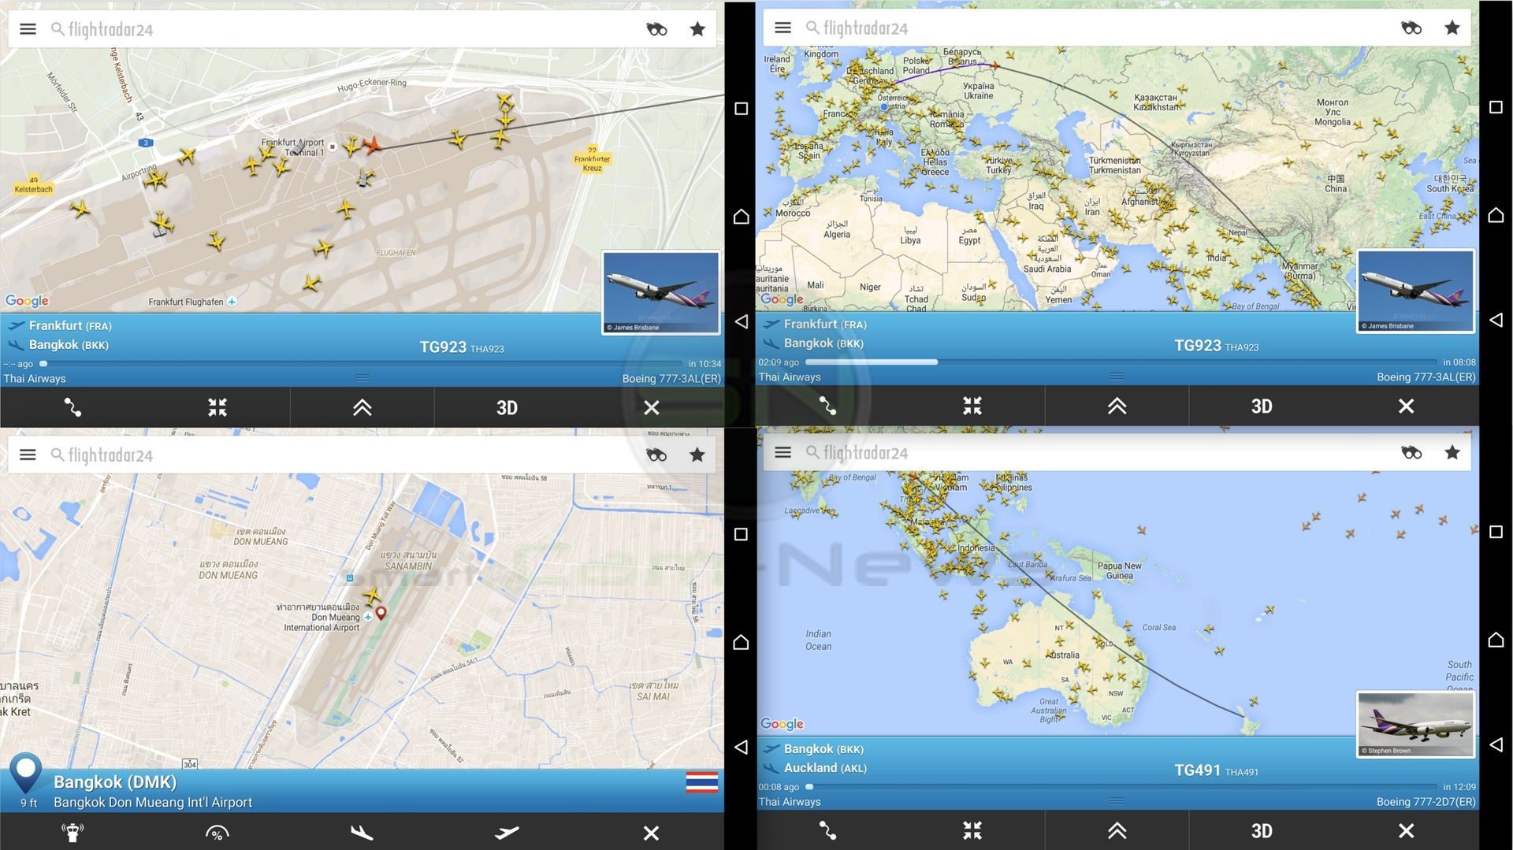This screenshot has width=1513, height=850.
Task: Show flight route in Frankfurt airport panel toolbar
Action: (72, 407)
